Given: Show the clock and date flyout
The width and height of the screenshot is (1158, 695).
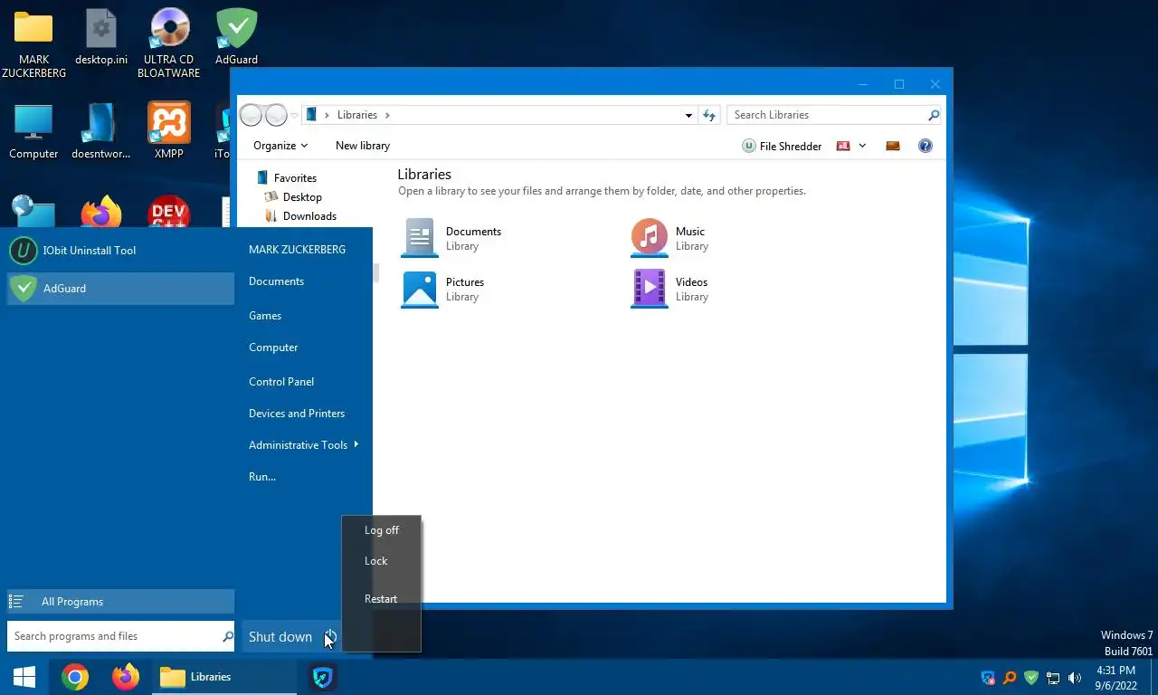Looking at the screenshot, I should (x=1115, y=678).
